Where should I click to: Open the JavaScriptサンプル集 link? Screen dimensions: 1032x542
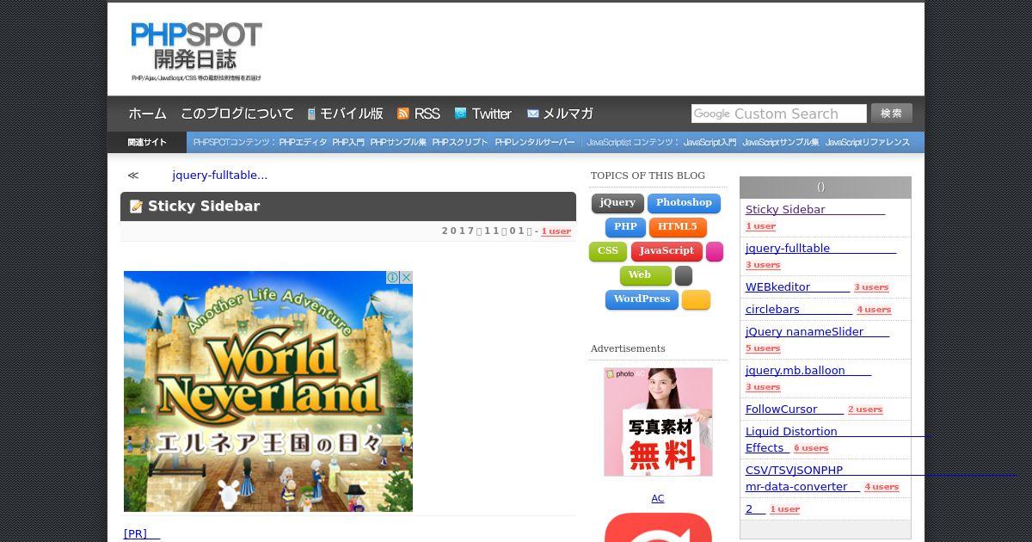click(x=781, y=143)
